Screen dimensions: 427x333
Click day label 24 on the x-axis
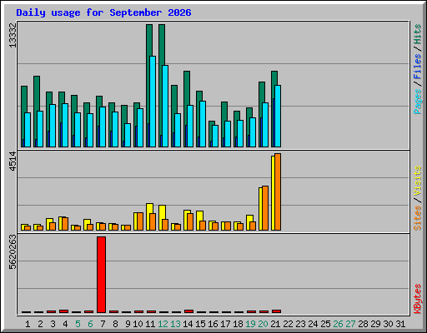(313, 324)
